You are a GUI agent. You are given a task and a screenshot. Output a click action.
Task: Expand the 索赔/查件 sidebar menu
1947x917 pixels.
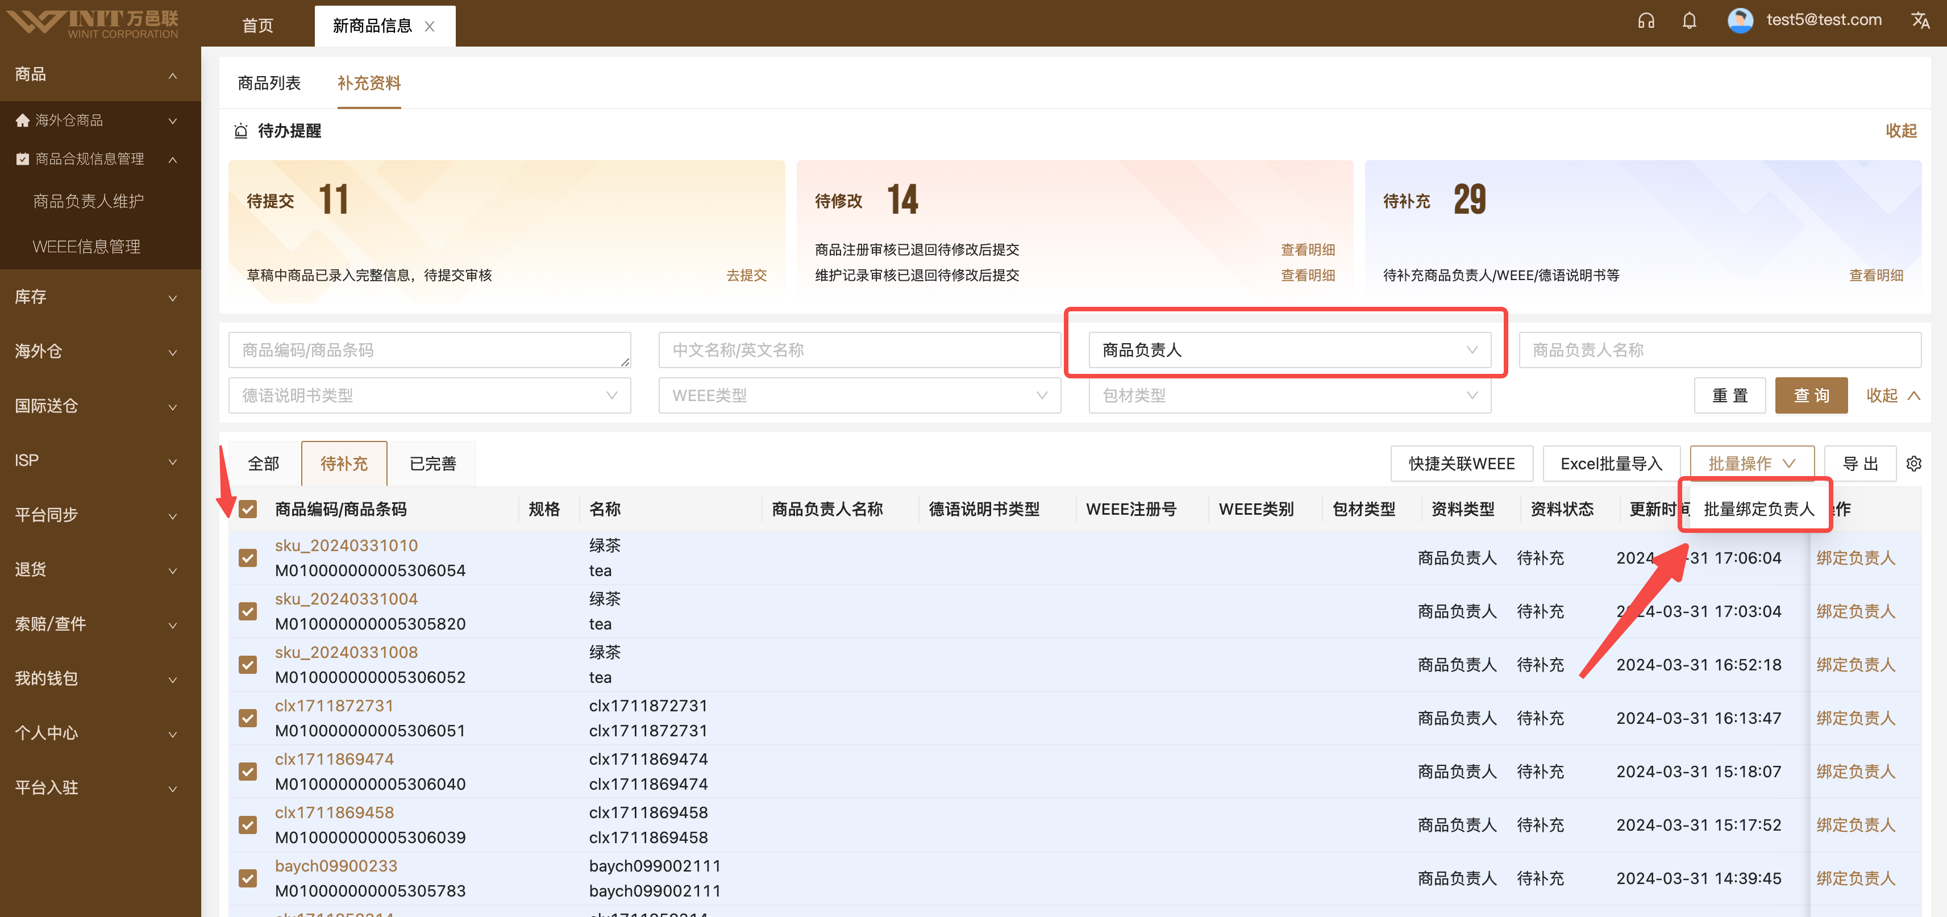tap(101, 623)
